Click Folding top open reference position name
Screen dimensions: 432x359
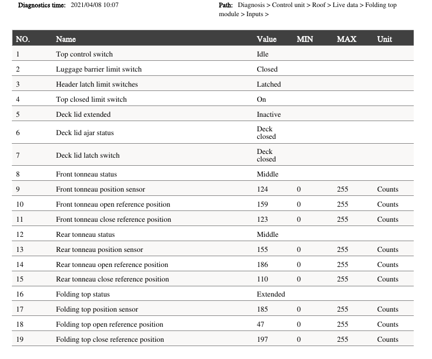(x=109, y=325)
